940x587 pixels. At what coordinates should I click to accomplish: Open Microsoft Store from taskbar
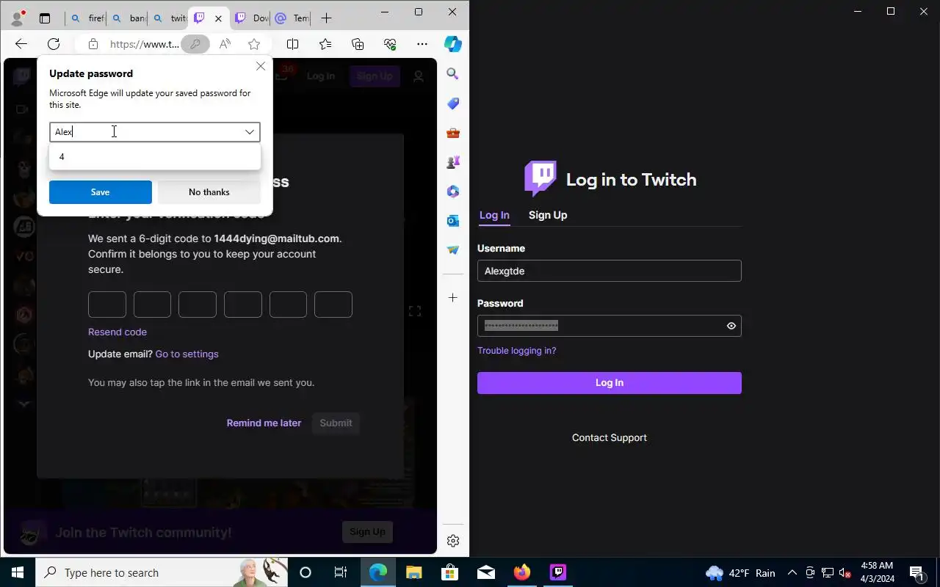coord(450,572)
